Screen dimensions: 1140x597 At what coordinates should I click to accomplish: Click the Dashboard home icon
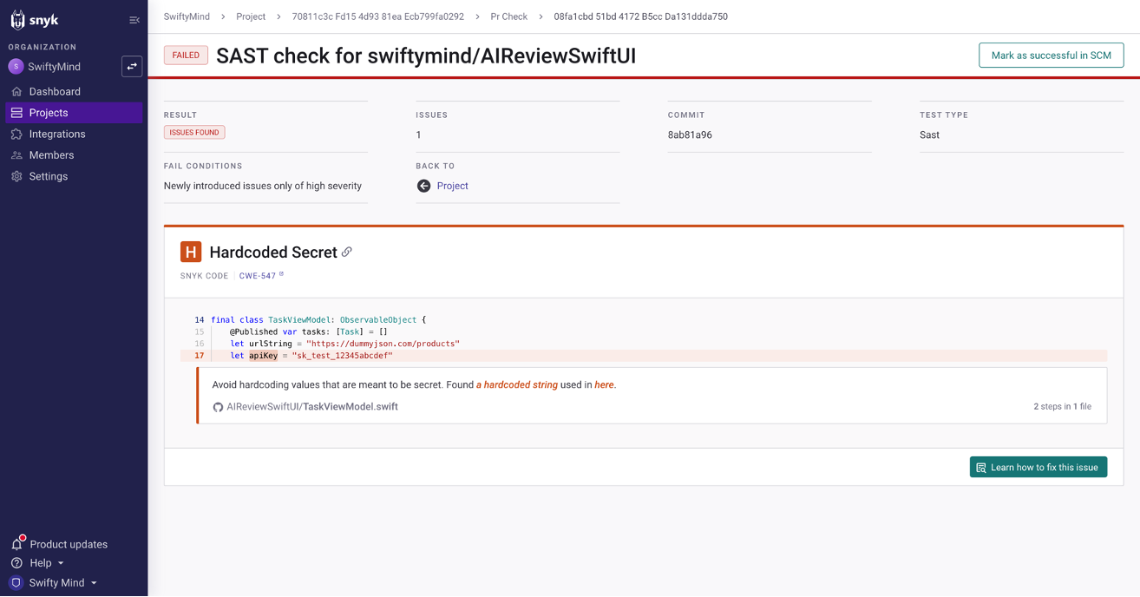click(16, 91)
